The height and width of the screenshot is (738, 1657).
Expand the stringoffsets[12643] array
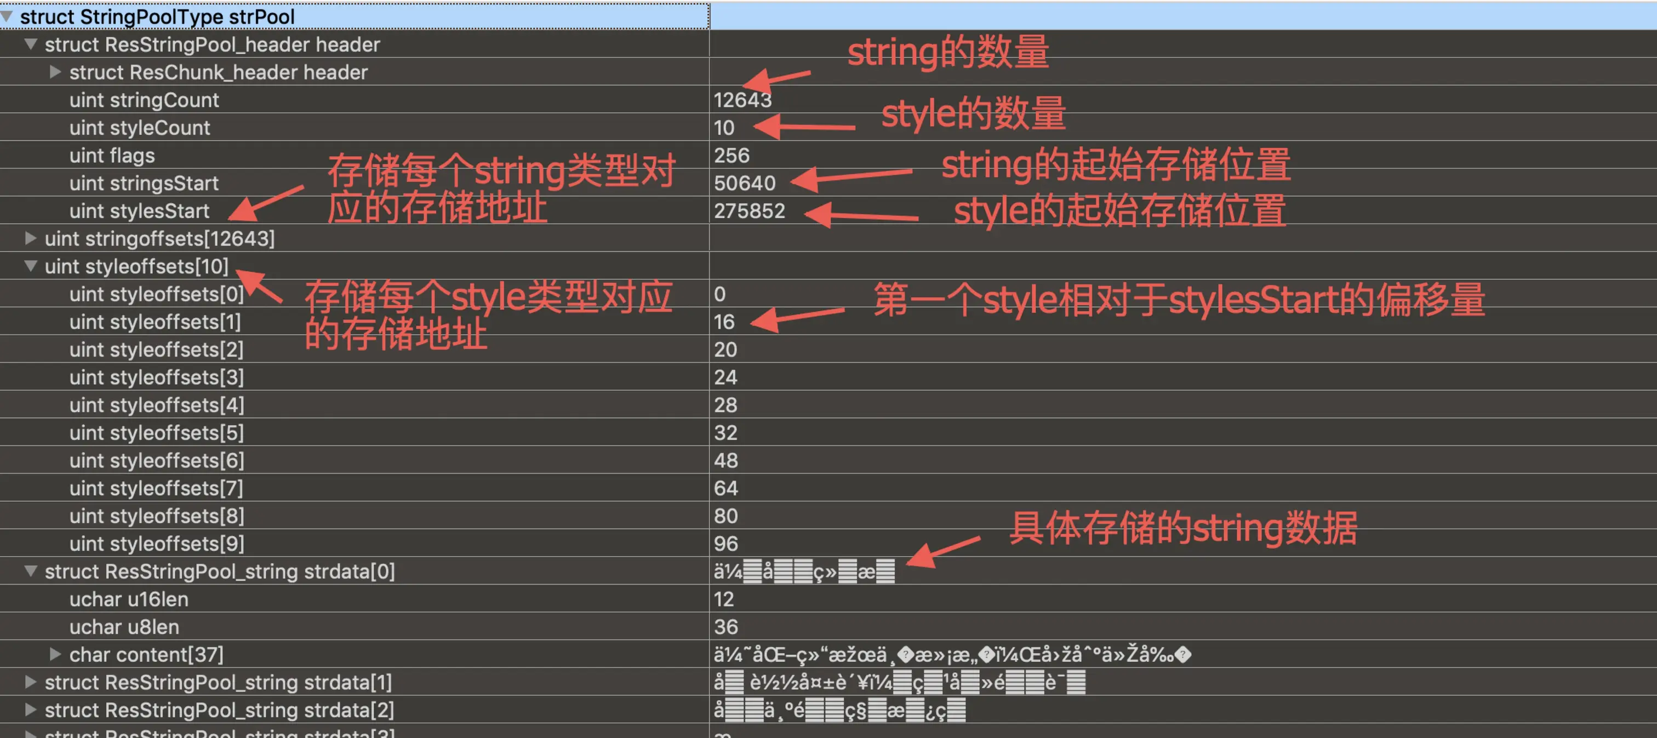(x=30, y=238)
